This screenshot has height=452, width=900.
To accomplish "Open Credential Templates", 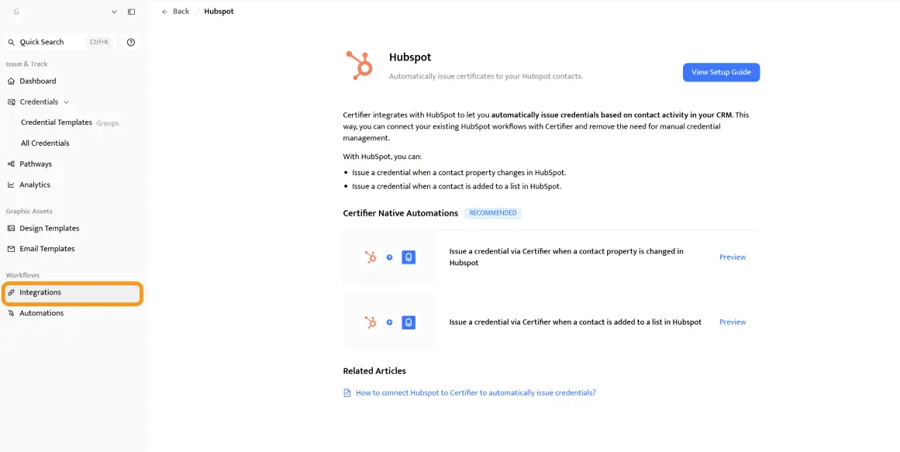I will [x=57, y=122].
